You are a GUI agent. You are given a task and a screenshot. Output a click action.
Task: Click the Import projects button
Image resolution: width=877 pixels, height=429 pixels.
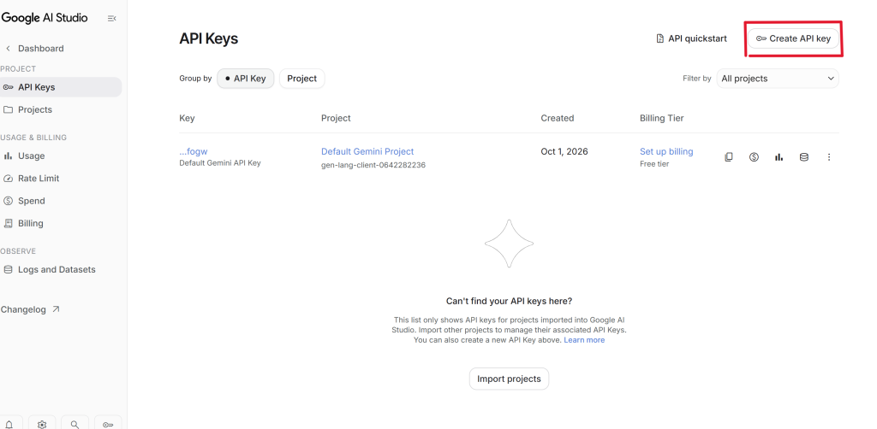(x=509, y=379)
